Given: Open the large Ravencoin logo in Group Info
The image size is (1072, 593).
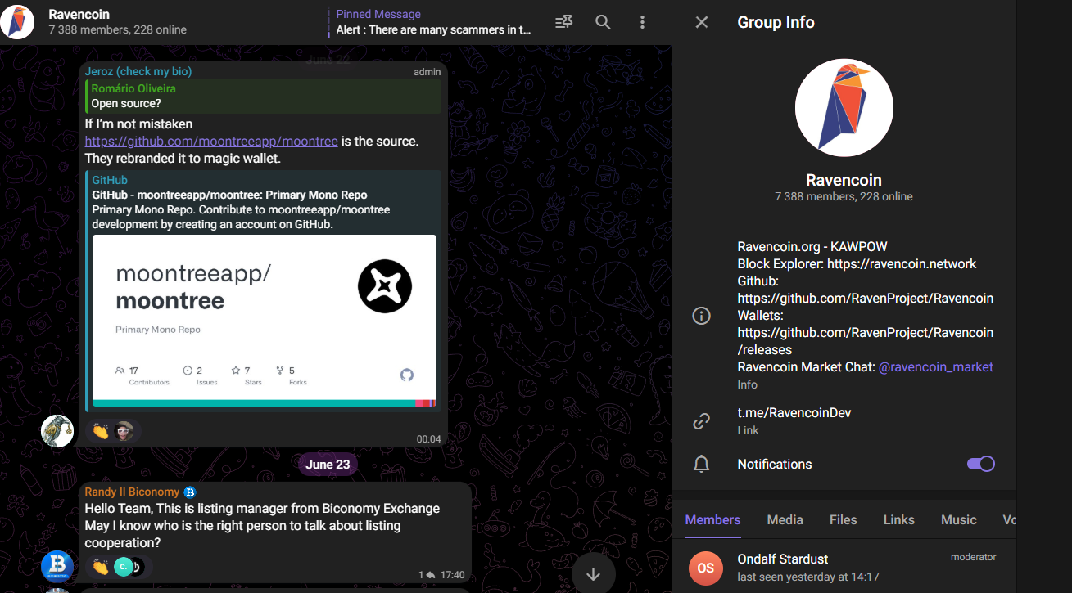Looking at the screenshot, I should pos(844,108).
